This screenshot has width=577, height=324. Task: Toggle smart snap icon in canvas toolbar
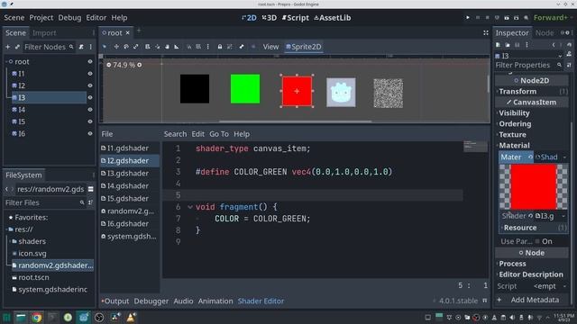[x=189, y=47]
